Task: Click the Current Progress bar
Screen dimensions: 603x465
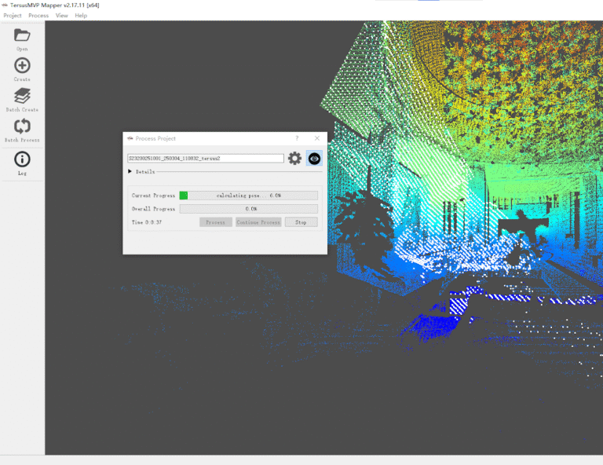Action: tap(248, 196)
